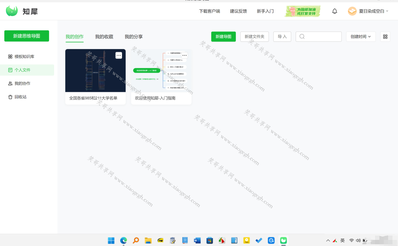Open the 新手入门 link
The image size is (398, 246).
(265, 11)
